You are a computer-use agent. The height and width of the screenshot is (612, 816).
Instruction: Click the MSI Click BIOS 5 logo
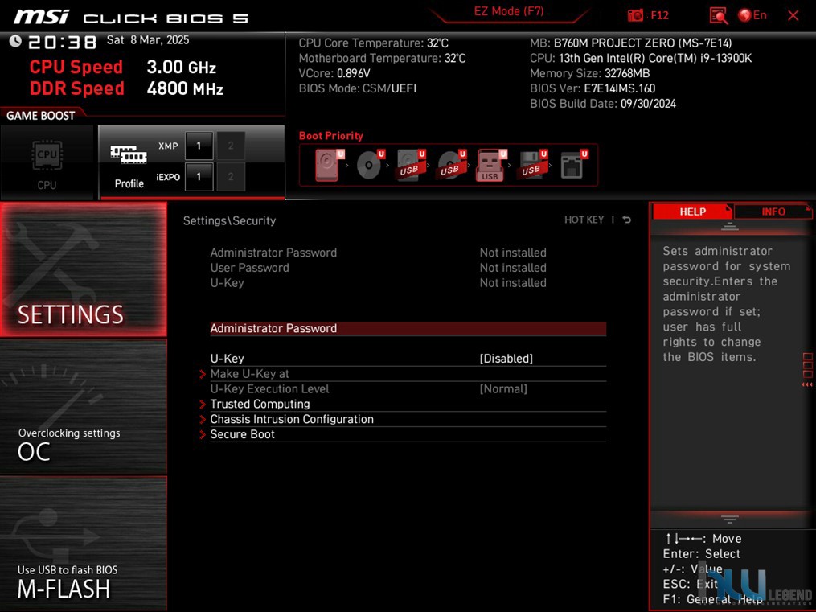130,17
